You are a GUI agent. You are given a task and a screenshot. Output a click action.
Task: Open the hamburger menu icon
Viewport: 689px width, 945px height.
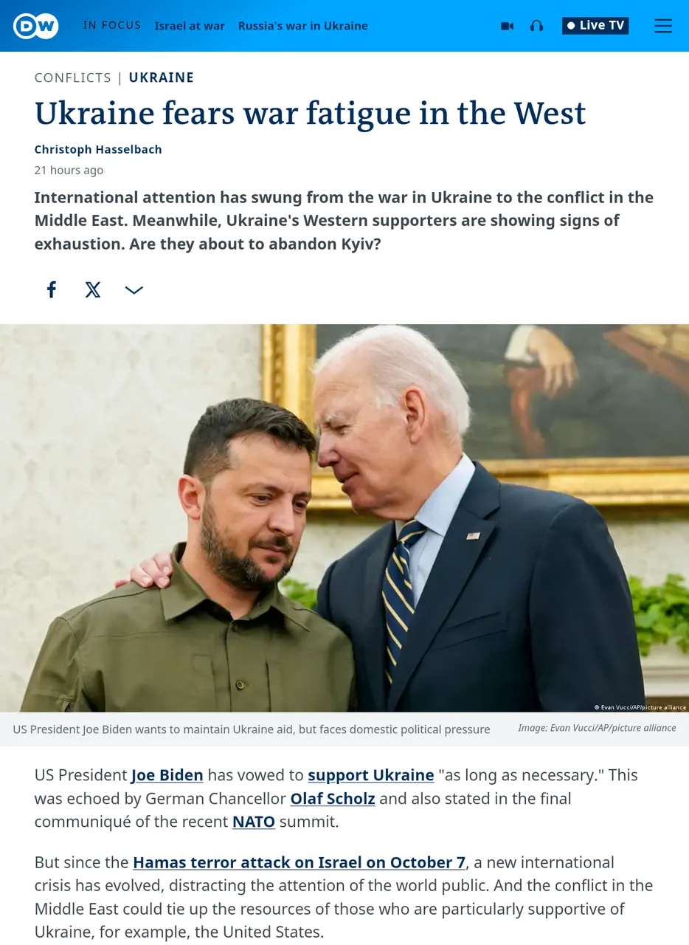coord(663,26)
